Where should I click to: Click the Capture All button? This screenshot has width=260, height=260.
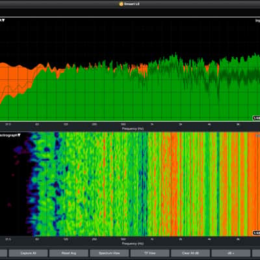tap(28, 253)
